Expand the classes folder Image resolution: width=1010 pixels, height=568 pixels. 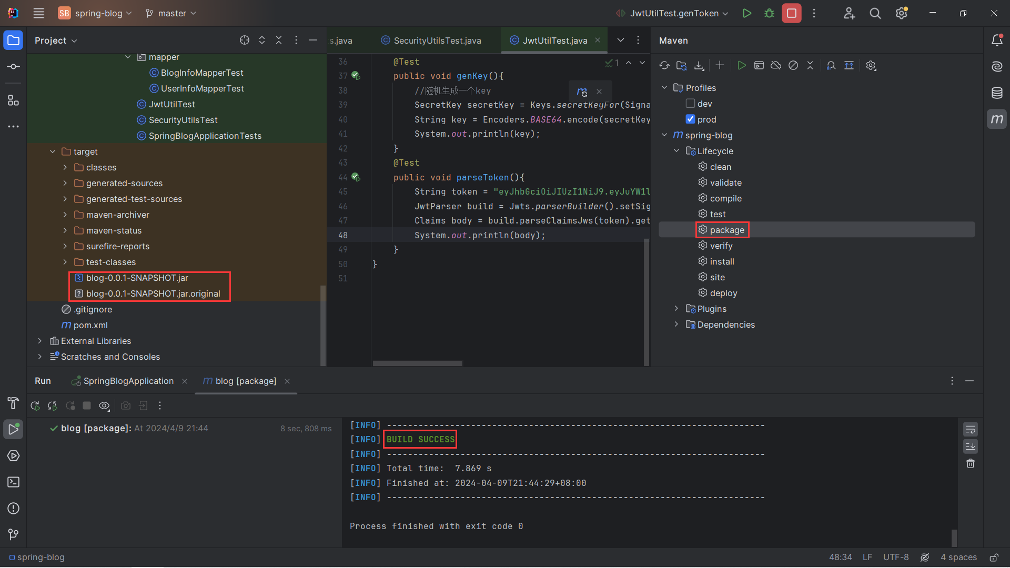(65, 167)
